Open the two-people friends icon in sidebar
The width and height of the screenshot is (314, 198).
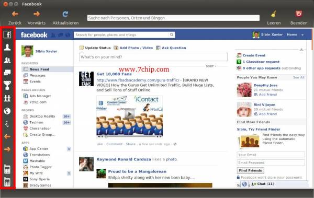pos(7,60)
